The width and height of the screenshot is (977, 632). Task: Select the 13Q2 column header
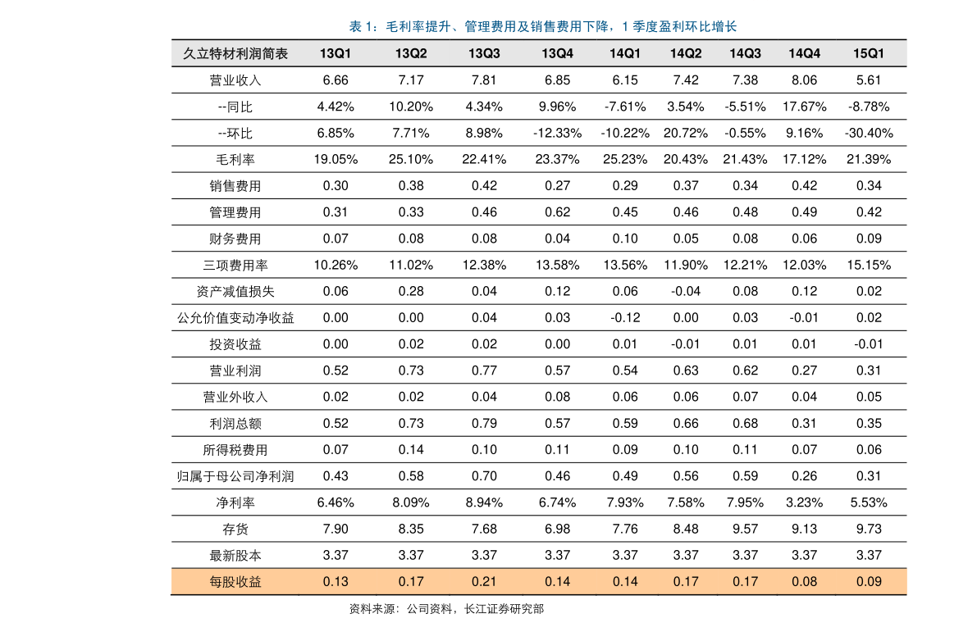(411, 52)
